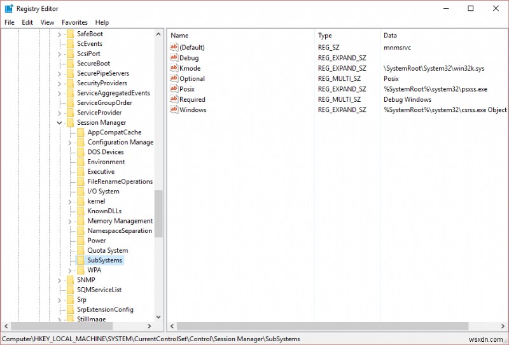The width and height of the screenshot is (509, 345).
Task: Click the ScEvents folder icon
Action: point(70,43)
